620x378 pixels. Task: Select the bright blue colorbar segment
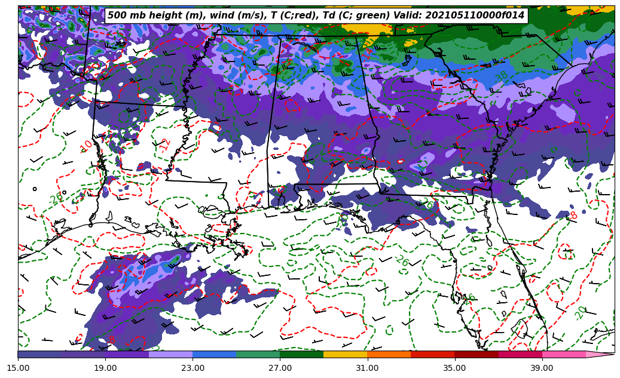coord(214,354)
